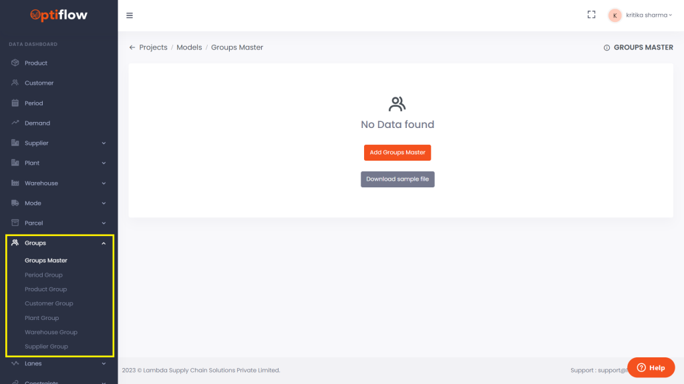684x384 pixels.
Task: Expand the Warehouse sidebar section
Action: pos(104,183)
